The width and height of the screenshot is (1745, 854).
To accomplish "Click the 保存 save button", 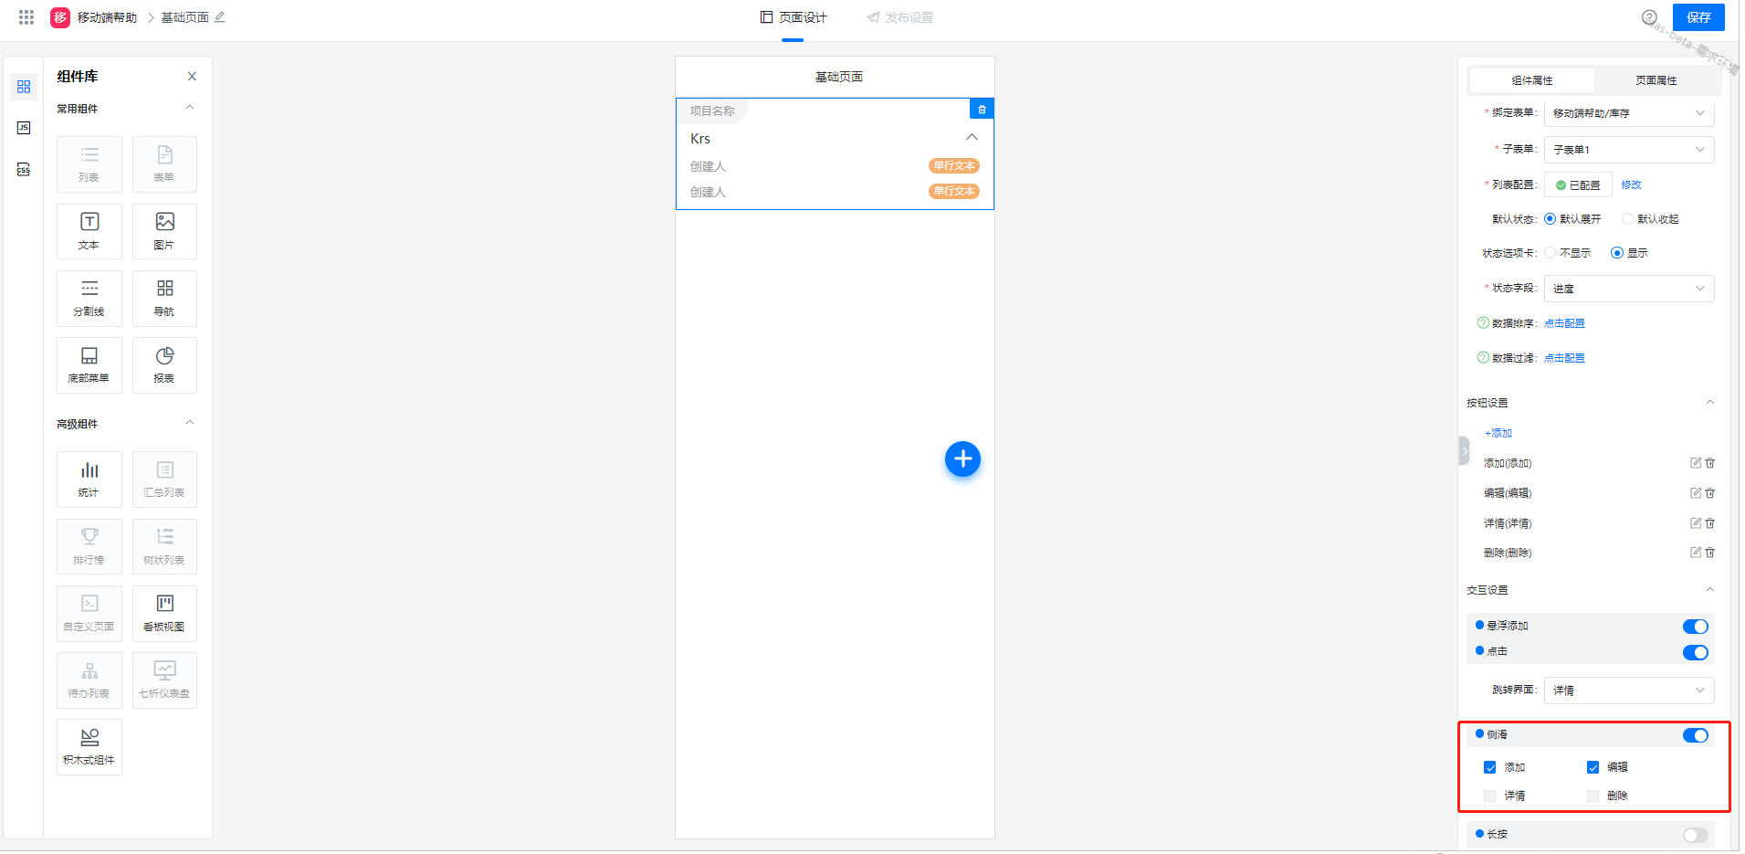I will tap(1698, 17).
